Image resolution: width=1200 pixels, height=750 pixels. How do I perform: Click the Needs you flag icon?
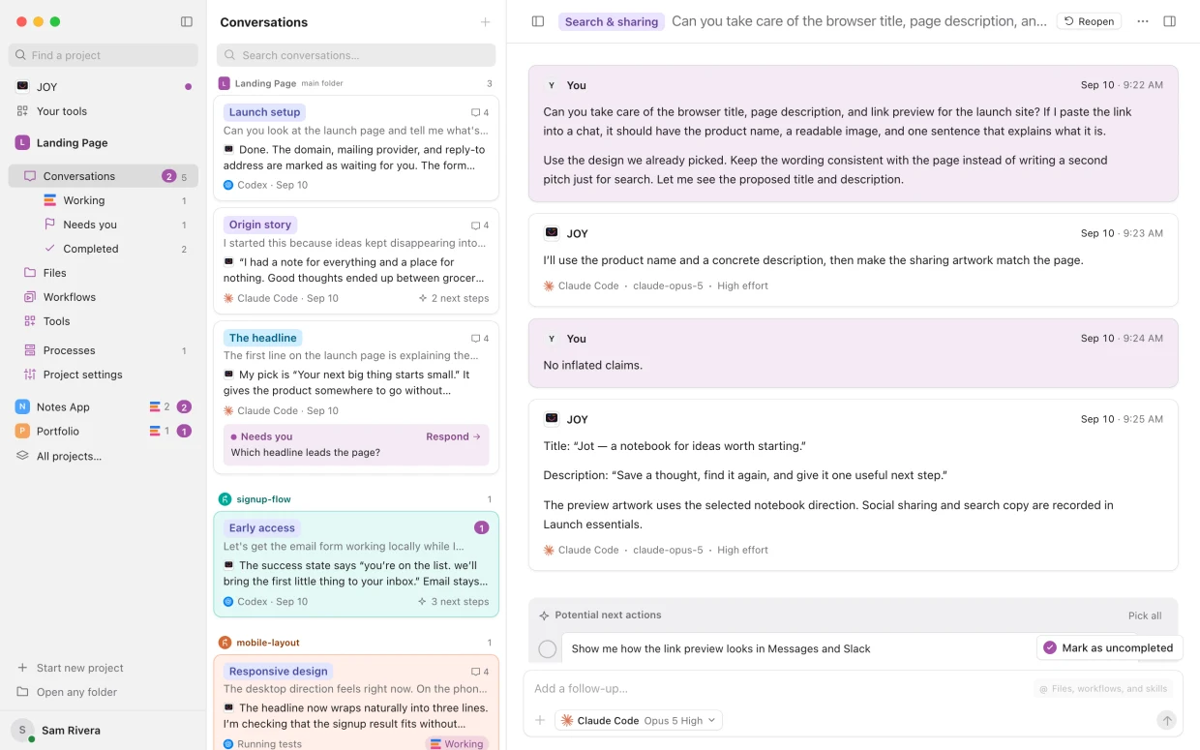50,225
